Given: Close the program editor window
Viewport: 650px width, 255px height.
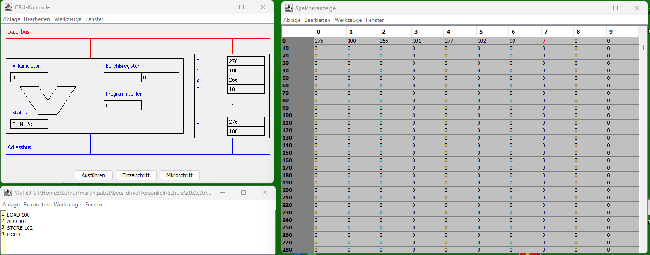Looking at the screenshot, I should [x=265, y=192].
